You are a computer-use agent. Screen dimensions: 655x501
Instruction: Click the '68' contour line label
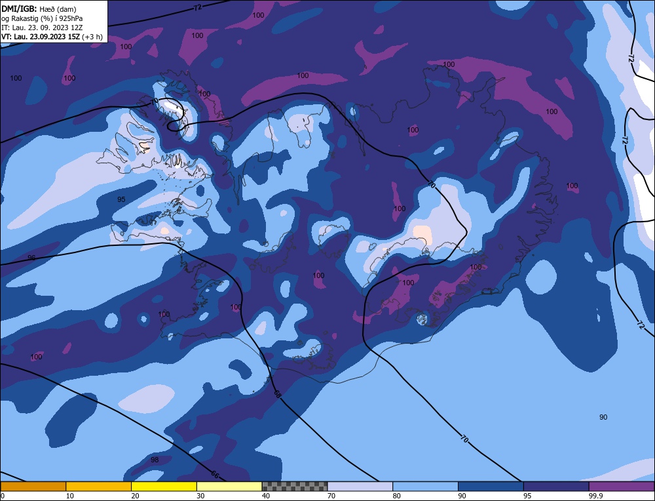click(277, 393)
